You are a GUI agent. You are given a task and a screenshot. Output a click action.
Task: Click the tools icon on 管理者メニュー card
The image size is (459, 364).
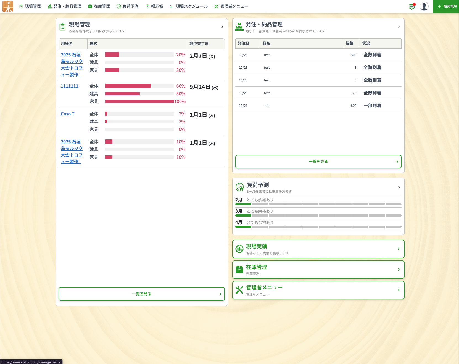click(x=239, y=290)
